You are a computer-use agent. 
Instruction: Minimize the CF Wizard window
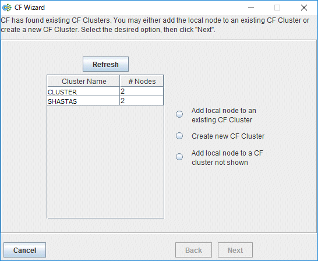(251, 8)
